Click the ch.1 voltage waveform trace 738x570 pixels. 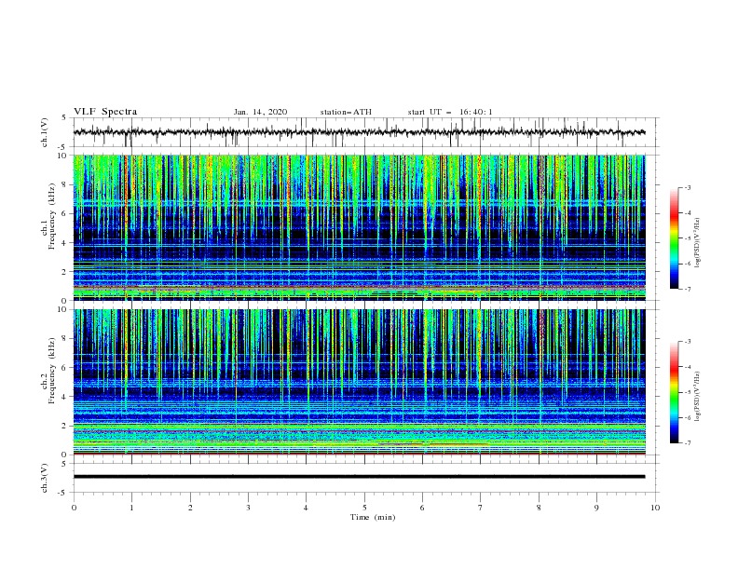click(359, 132)
